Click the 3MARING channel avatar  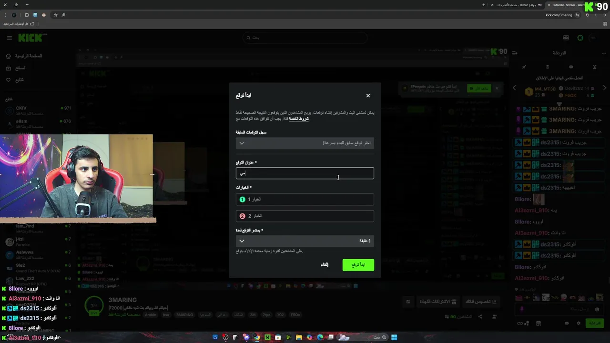pos(94,305)
